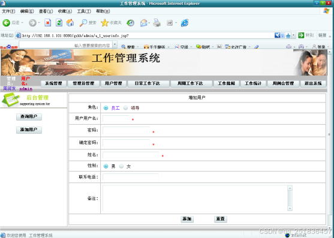Click the 重置 reset button
Viewport: 334px width, 238px height.
coord(221,219)
